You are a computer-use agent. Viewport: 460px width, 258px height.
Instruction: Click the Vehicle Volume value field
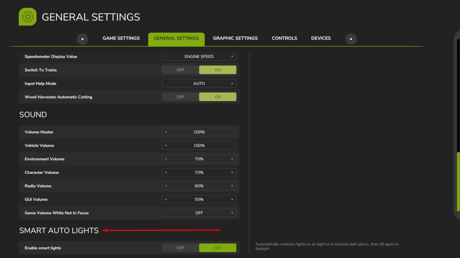tap(199, 145)
